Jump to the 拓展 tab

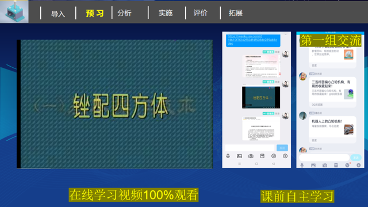point(235,13)
